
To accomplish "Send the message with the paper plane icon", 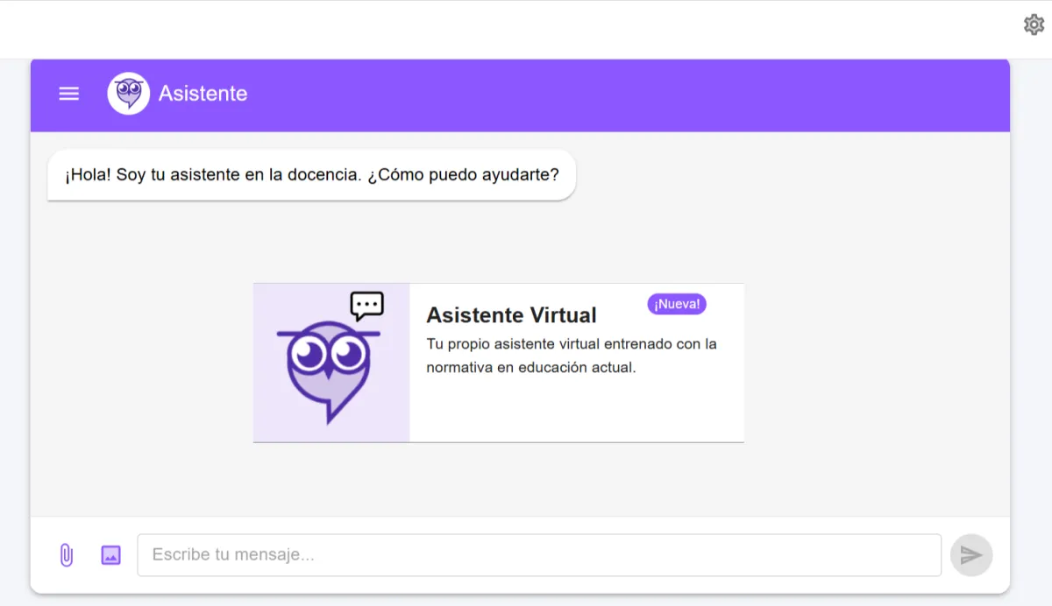I will [x=971, y=554].
